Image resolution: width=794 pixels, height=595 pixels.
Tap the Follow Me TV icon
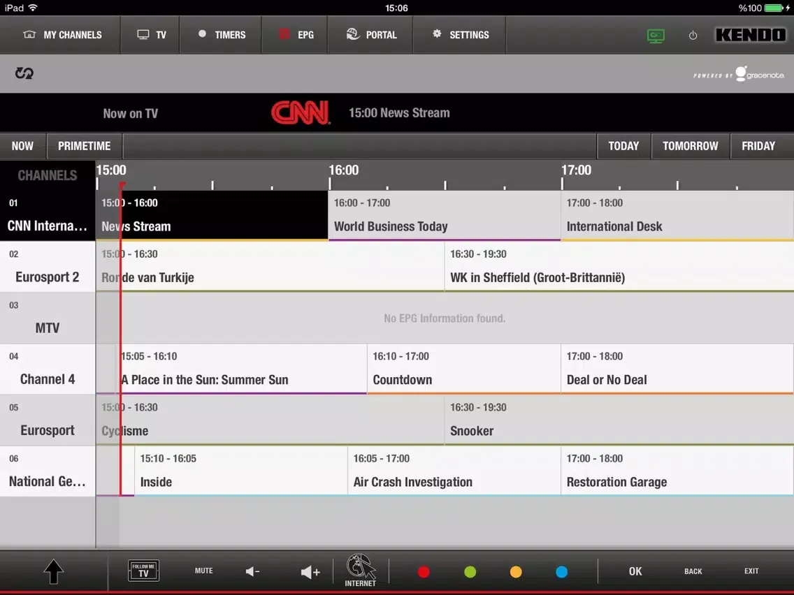point(144,571)
